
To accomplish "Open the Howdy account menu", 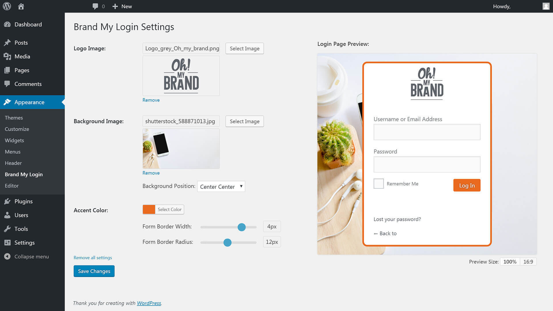I will (502, 6).
